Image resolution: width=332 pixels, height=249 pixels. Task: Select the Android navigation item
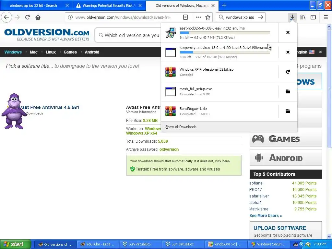point(92,52)
